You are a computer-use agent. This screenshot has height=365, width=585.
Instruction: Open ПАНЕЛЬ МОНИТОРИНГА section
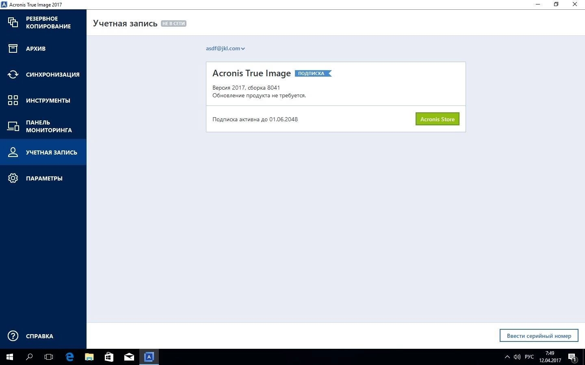(43, 126)
